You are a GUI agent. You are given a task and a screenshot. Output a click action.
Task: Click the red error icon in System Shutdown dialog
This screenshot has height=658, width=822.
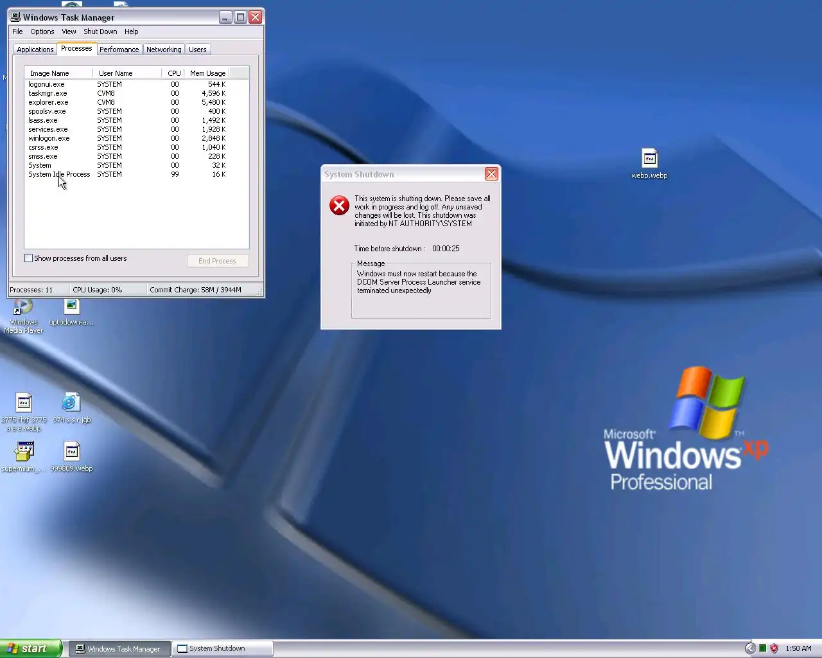click(x=339, y=206)
